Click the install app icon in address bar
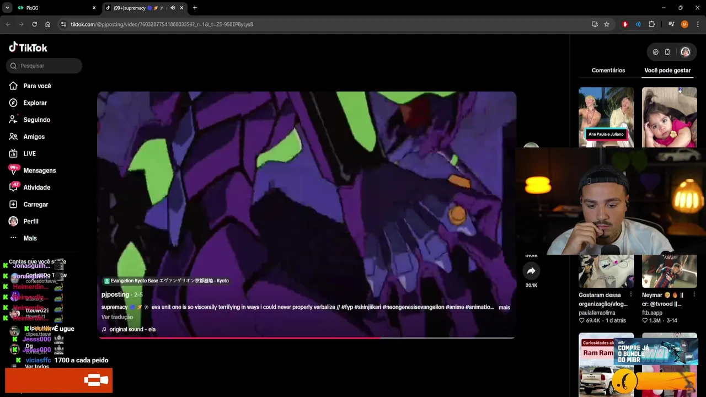The image size is (706, 397). [595, 24]
